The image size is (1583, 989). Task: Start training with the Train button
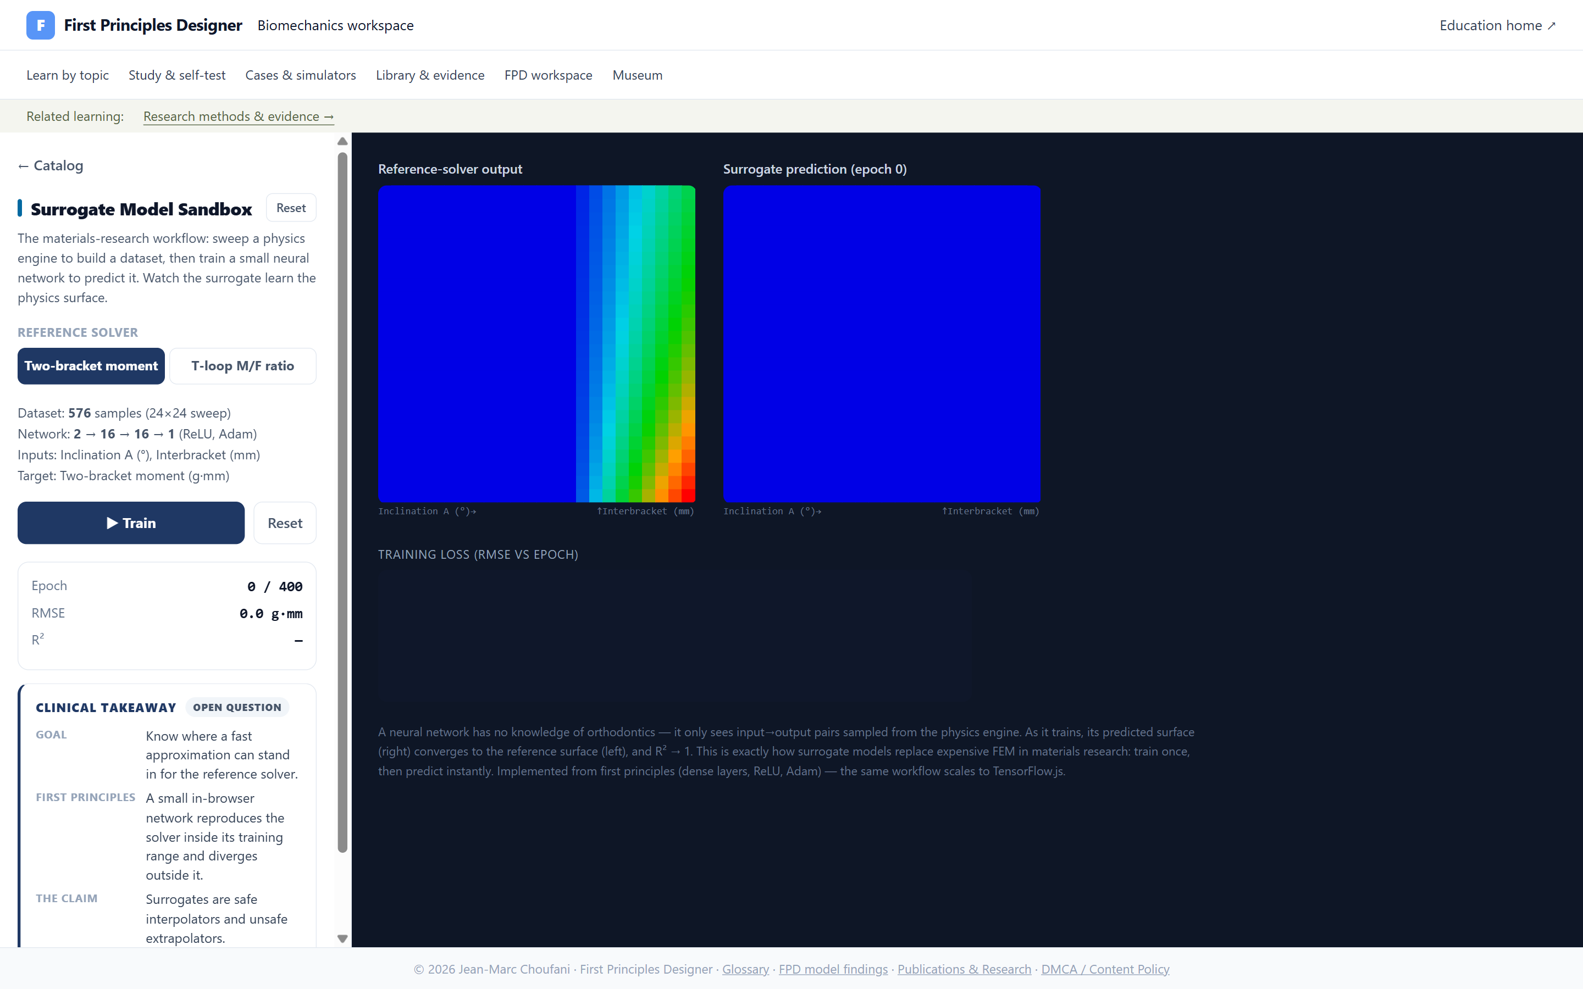pos(131,523)
